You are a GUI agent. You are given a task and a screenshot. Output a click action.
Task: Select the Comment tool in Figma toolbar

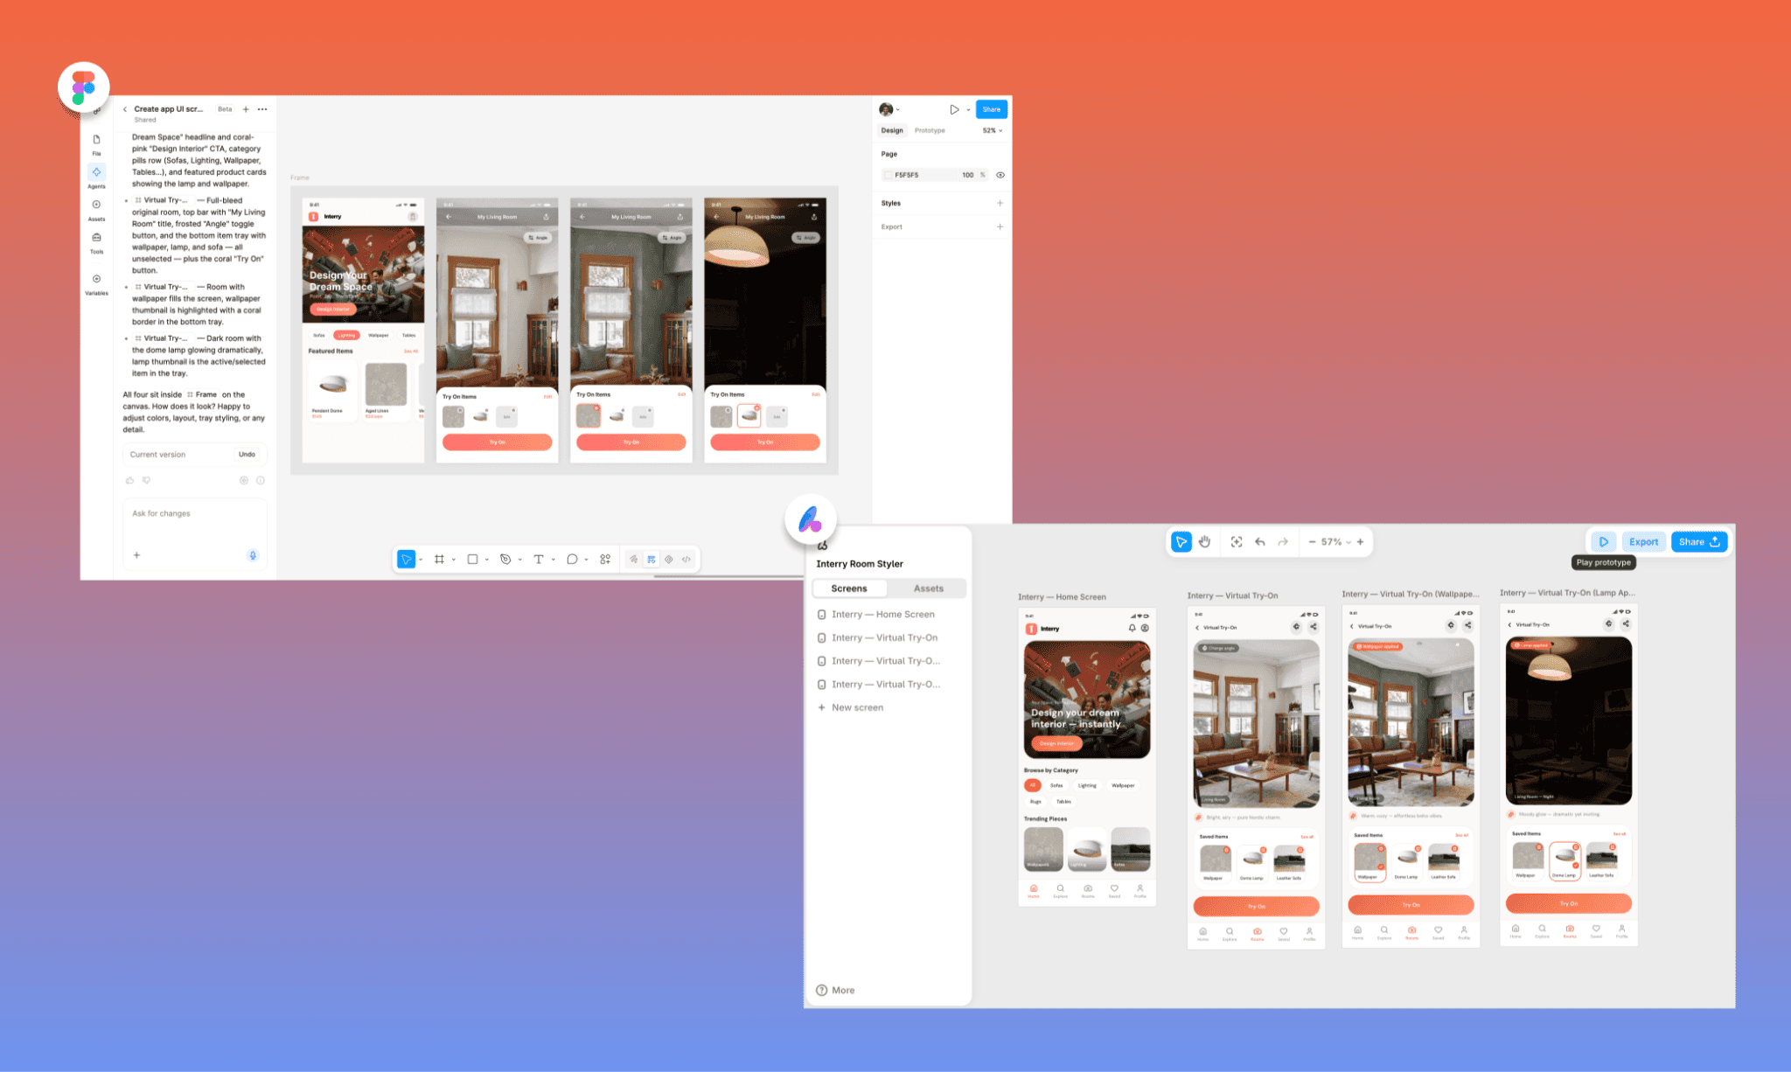click(572, 560)
